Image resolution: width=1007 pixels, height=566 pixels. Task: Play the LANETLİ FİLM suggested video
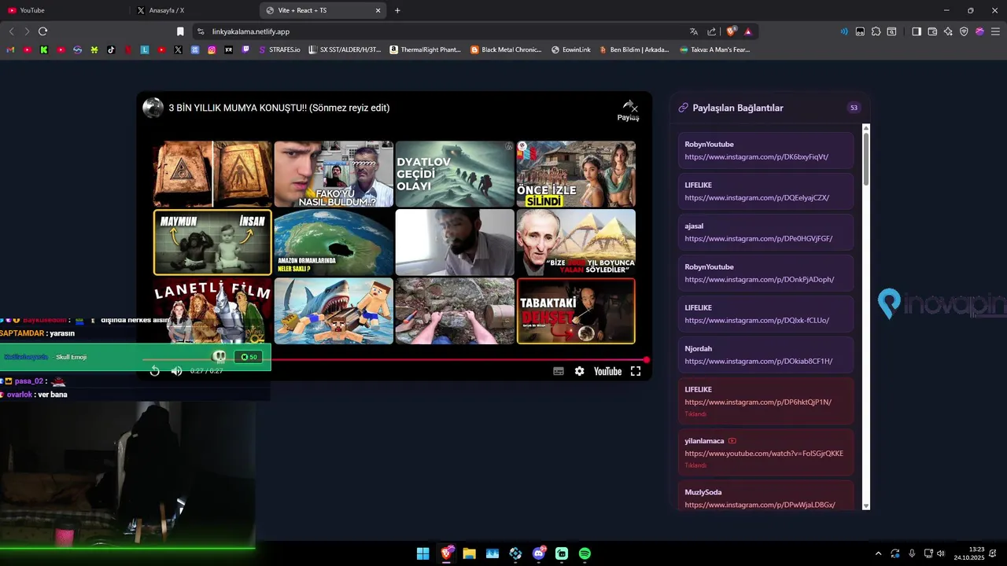coord(212,311)
